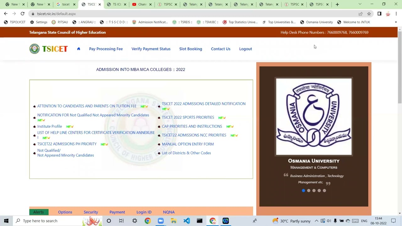
Task: Open Pay Processing Fee menu
Action: pyautogui.click(x=106, y=49)
